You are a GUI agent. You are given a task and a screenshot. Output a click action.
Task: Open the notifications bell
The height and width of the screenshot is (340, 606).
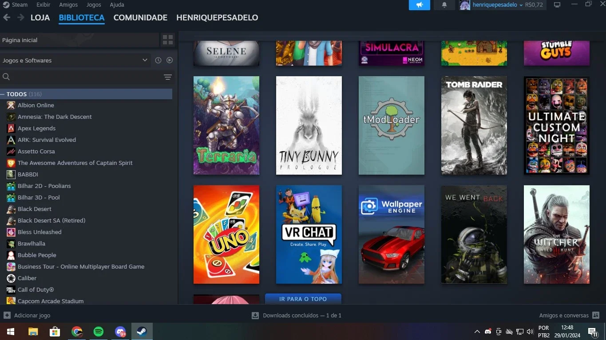pos(444,5)
